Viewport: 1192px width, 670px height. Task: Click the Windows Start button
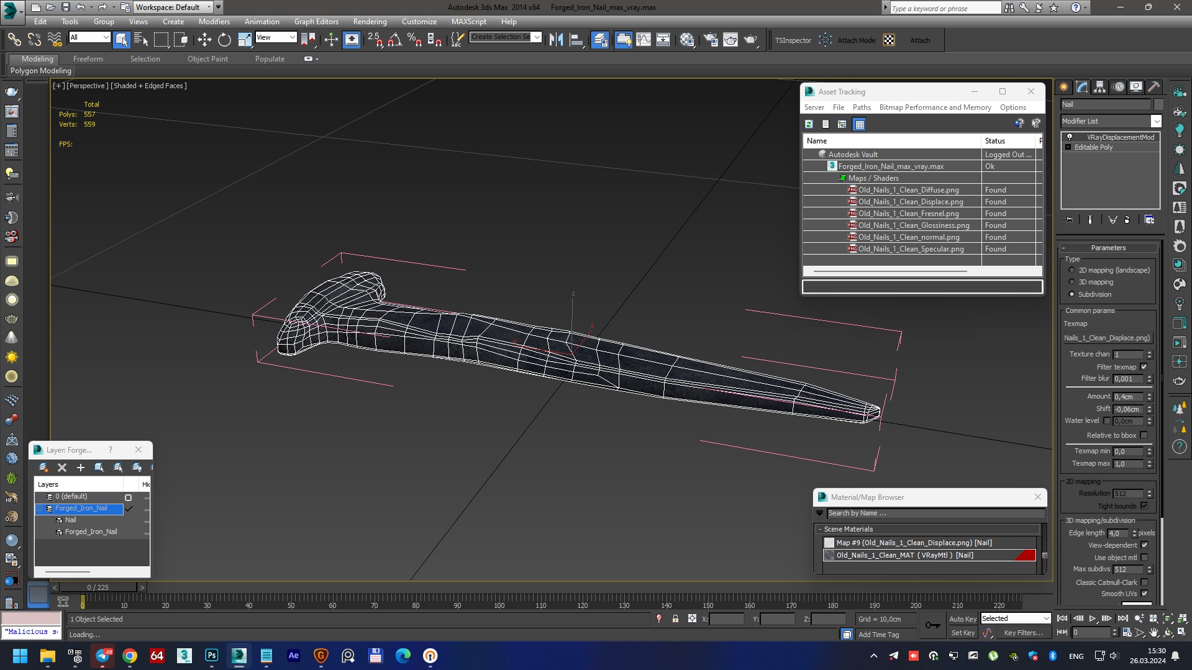(20, 656)
